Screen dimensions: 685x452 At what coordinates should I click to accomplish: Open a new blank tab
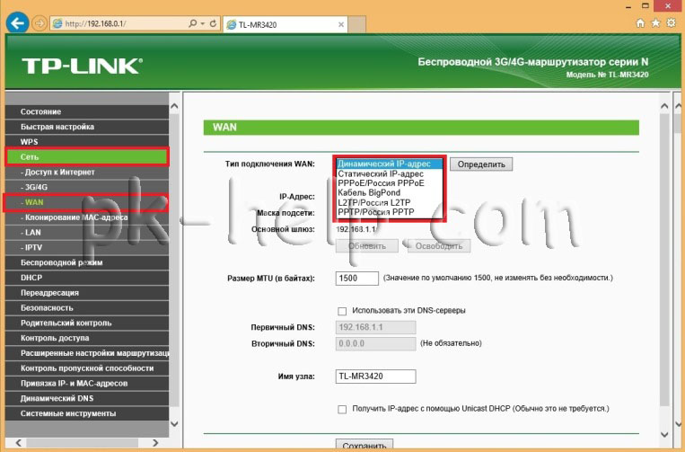click(x=357, y=24)
